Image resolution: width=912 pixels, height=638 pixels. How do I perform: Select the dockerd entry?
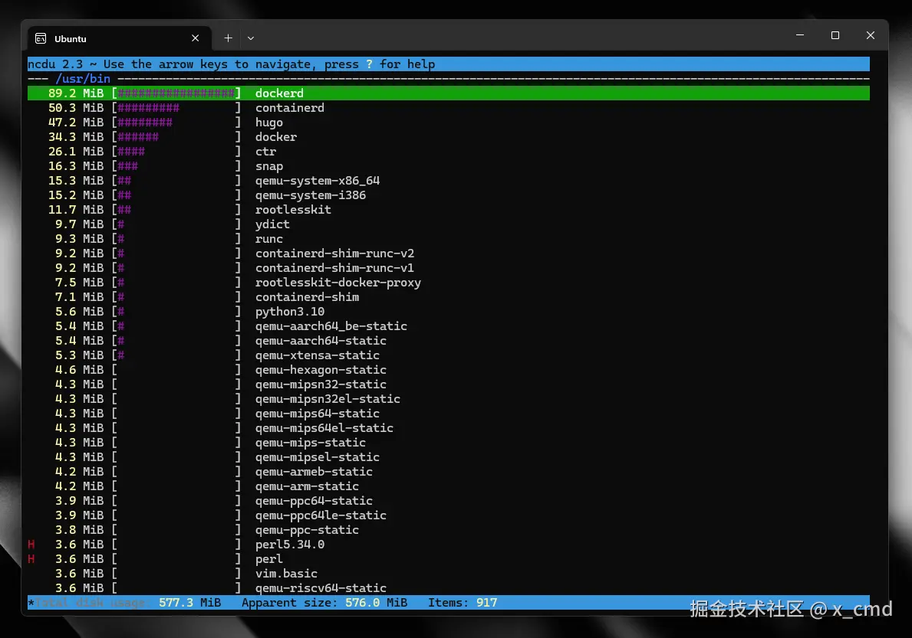(449, 93)
